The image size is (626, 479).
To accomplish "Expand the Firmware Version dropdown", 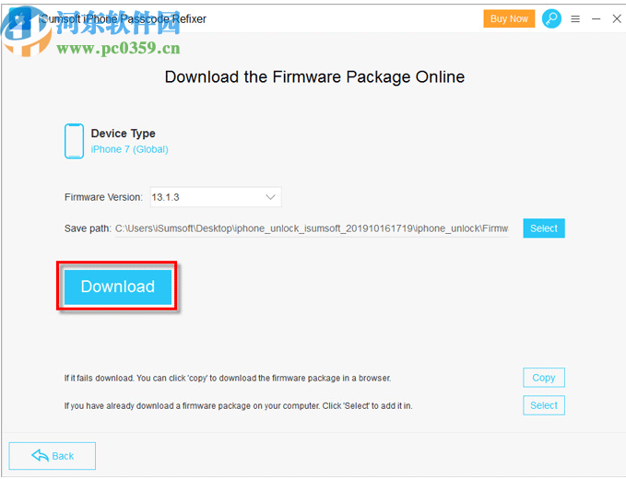I will [x=216, y=197].
